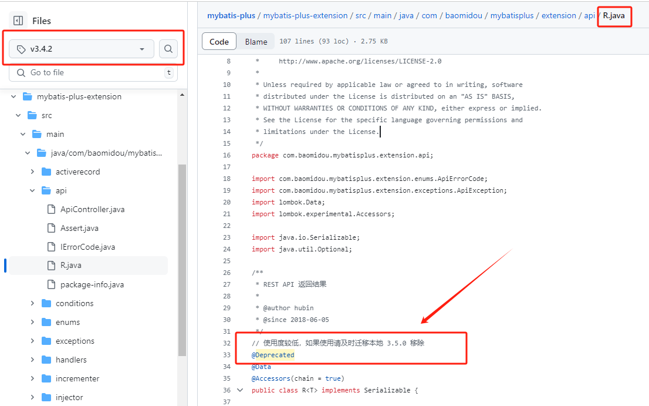Select line number 16
Screen dimensions: 649x406
(227, 155)
